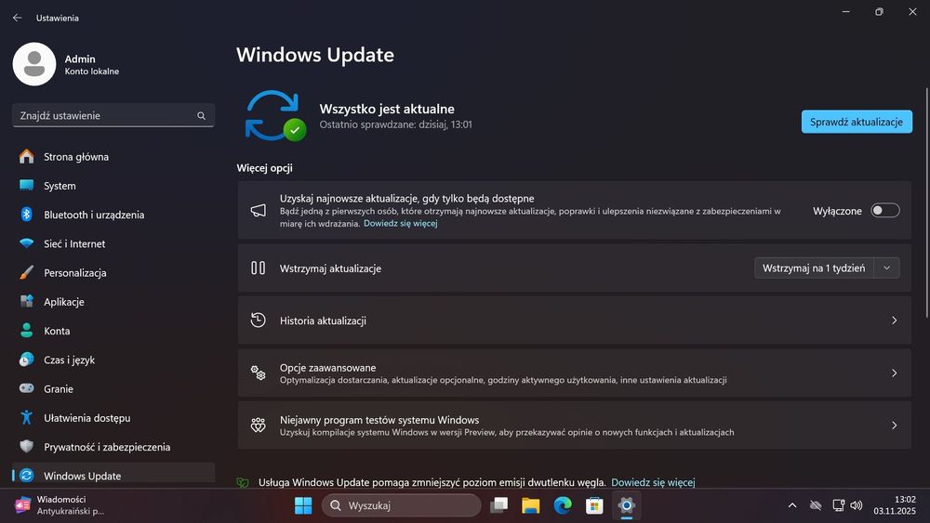This screenshot has width=930, height=523.
Task: Select Konta in sidebar
Action: [x=113, y=331]
